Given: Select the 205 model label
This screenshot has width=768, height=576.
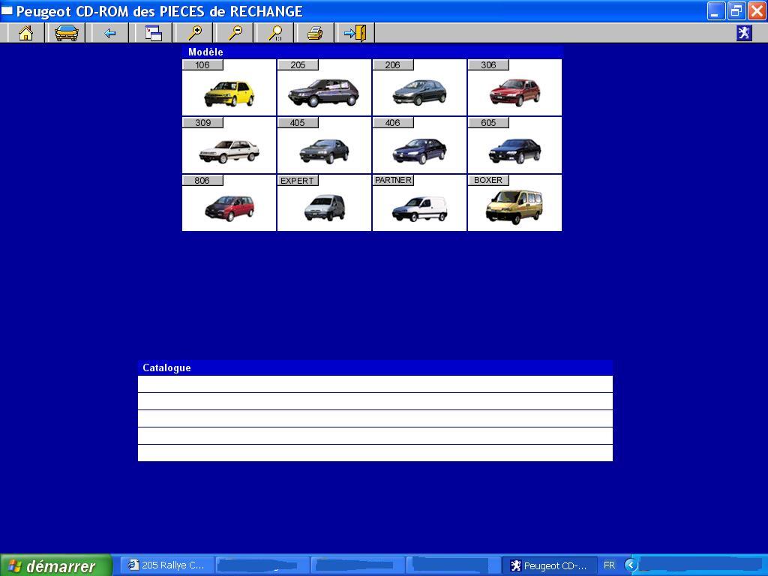Looking at the screenshot, I should [298, 65].
